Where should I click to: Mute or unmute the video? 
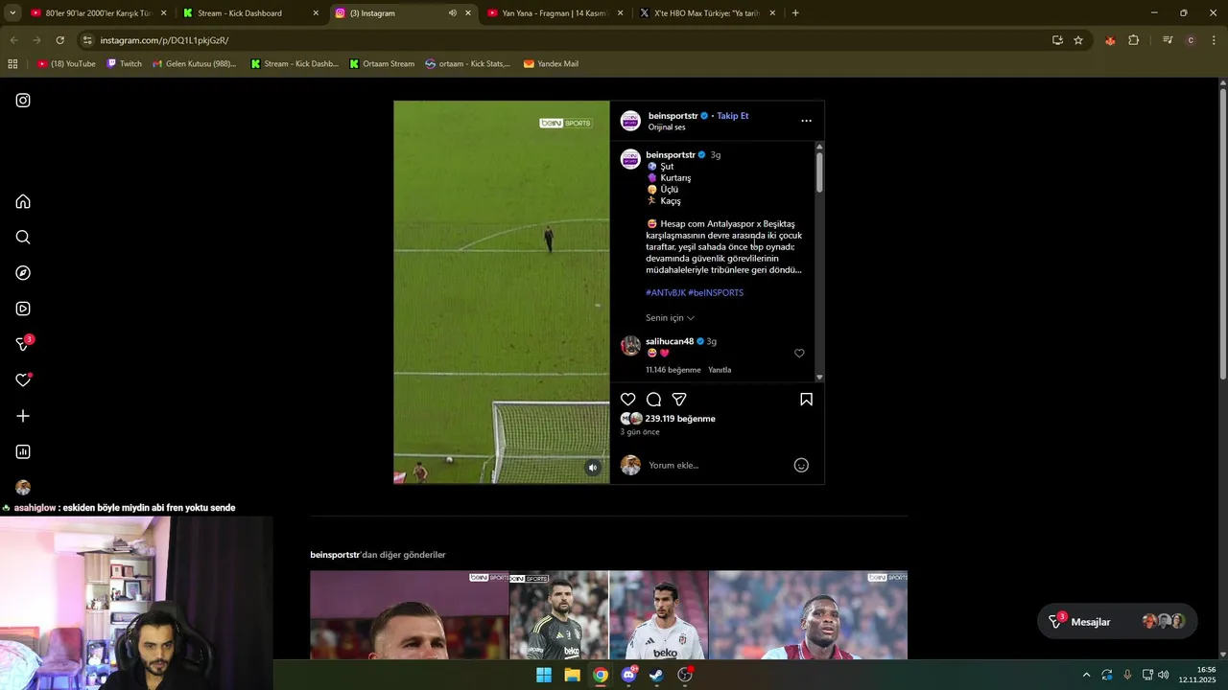pos(593,468)
